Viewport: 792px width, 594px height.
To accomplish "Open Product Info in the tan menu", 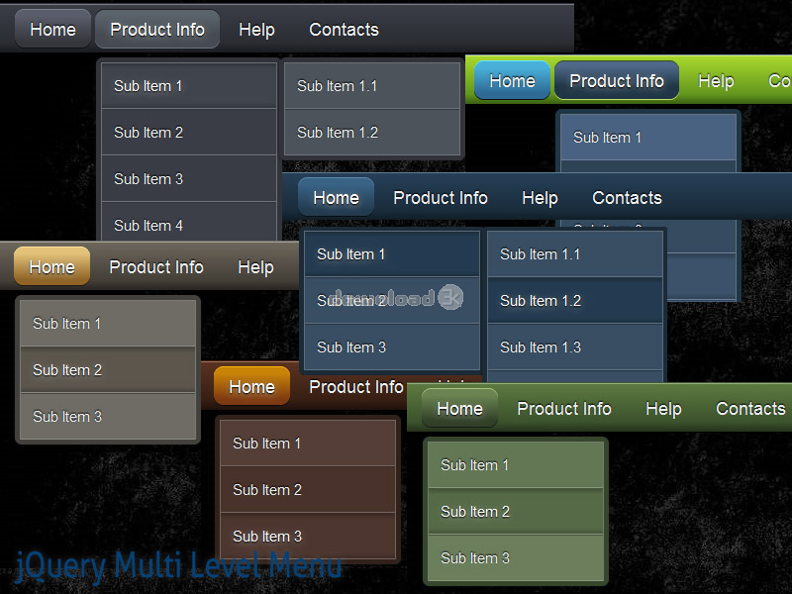I will 156,266.
